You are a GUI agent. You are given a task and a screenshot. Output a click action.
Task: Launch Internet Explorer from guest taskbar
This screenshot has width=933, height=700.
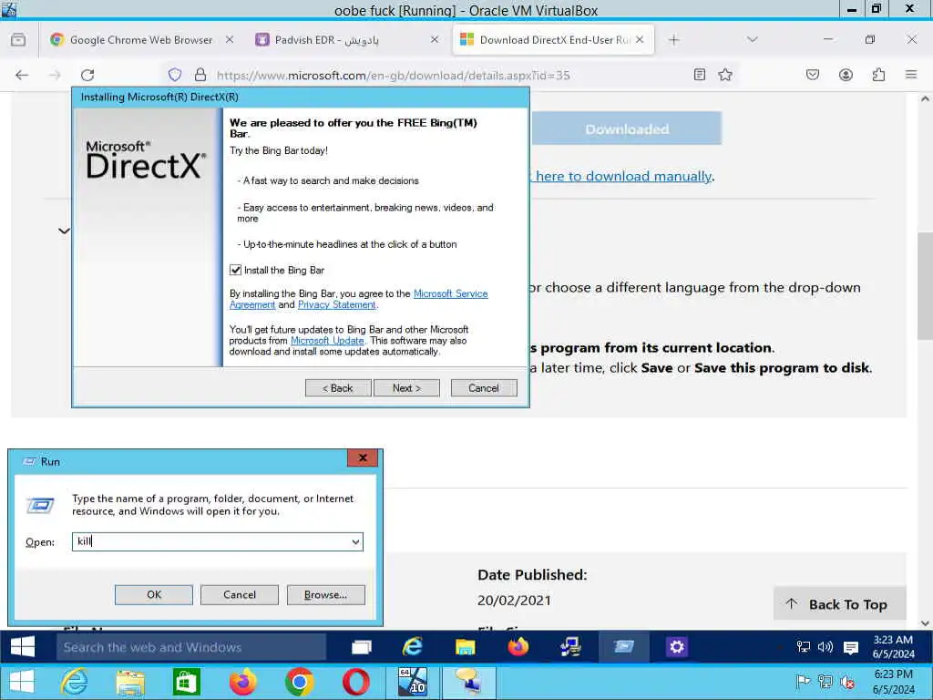(413, 647)
